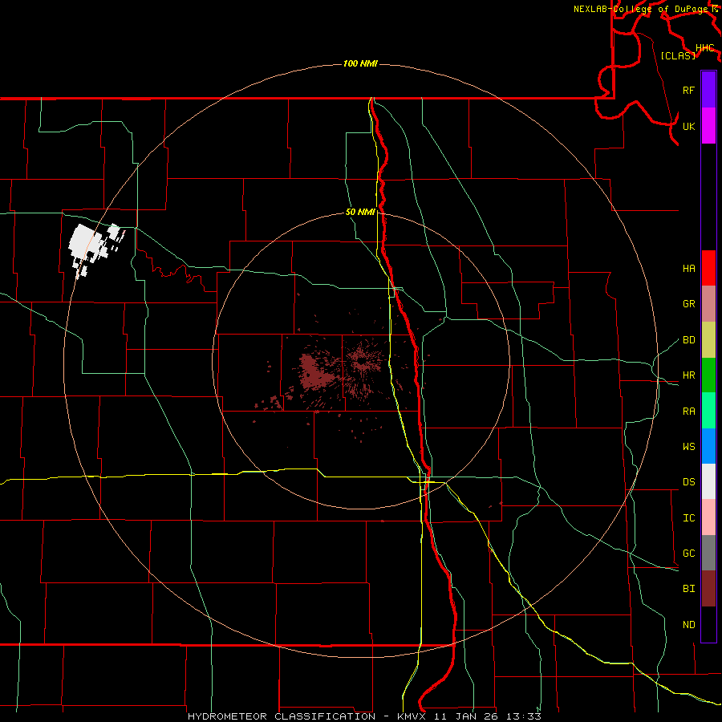Click the 'NEXLAB-College of DuPage' text

(642, 9)
